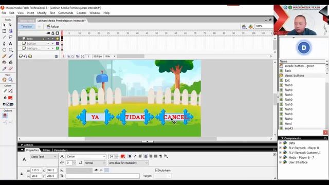Open the Normal character position dropdown
Image resolution: width=329 pixels, height=185 pixels.
pos(95,163)
